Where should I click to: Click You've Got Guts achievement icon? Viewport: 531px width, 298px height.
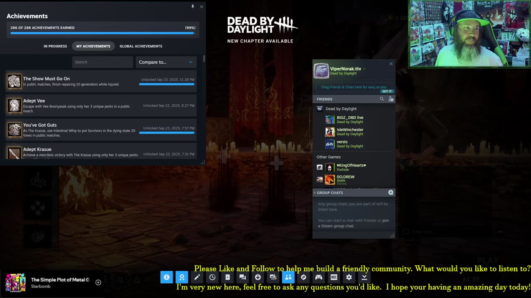(x=14, y=130)
